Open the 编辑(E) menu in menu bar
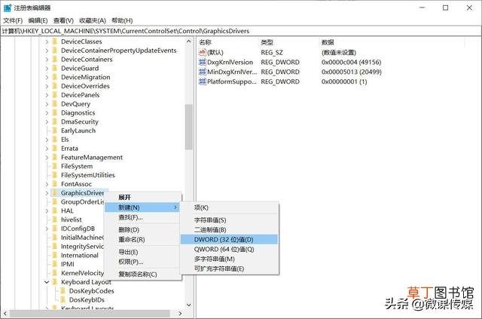 pos(38,20)
